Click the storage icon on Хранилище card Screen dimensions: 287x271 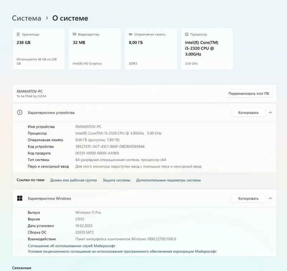coord(18,34)
